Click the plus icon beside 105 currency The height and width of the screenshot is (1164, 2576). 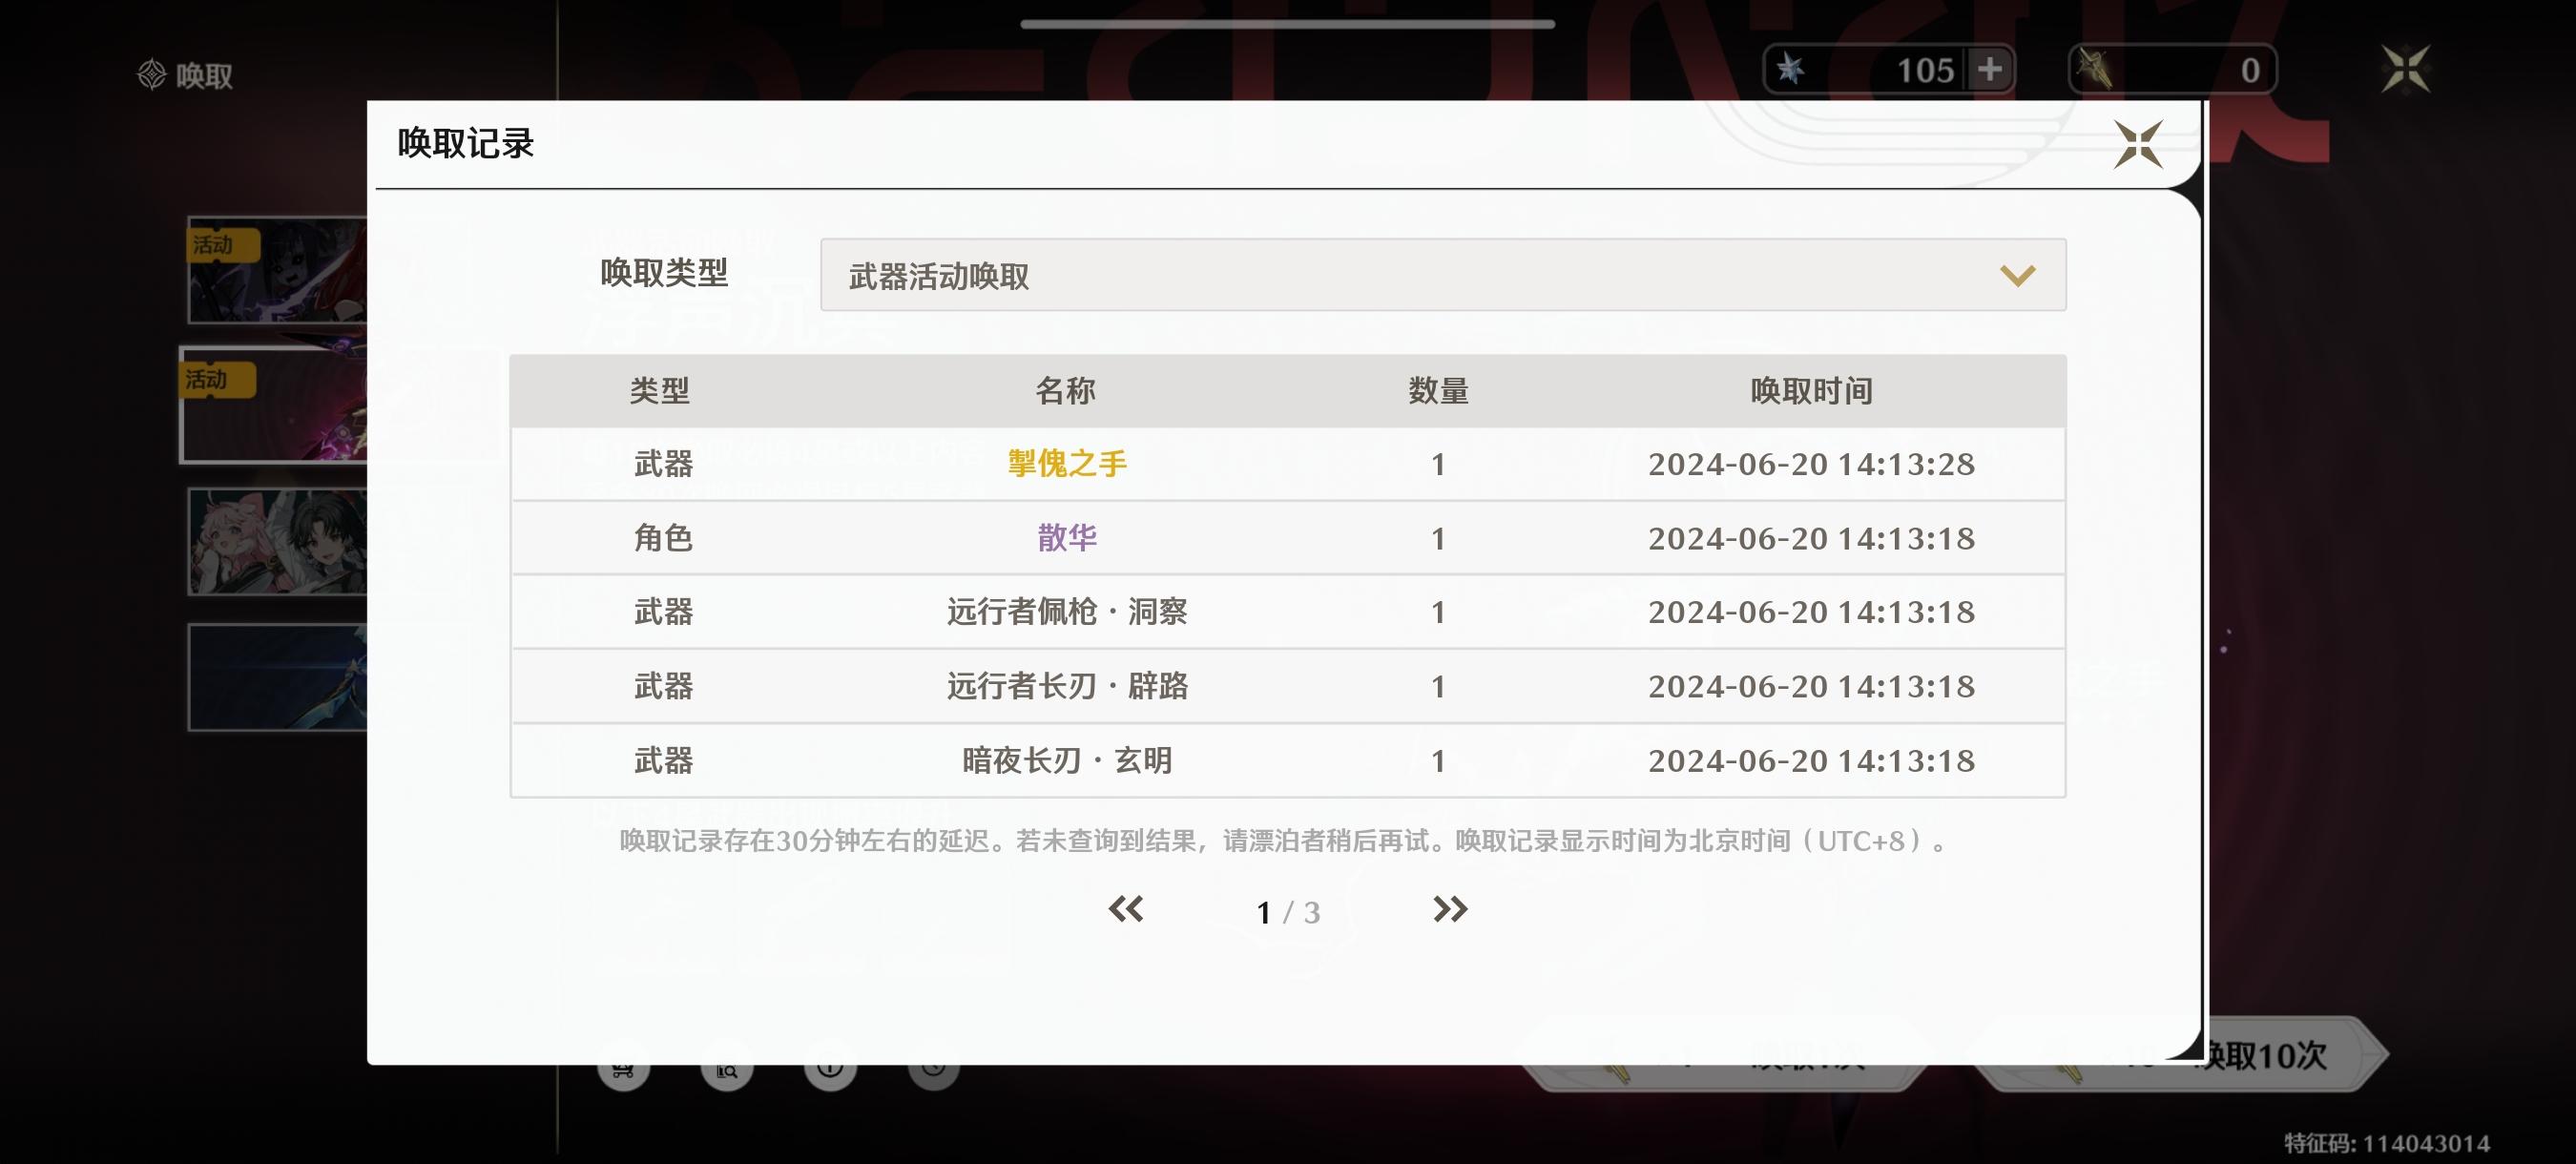coord(1989,69)
